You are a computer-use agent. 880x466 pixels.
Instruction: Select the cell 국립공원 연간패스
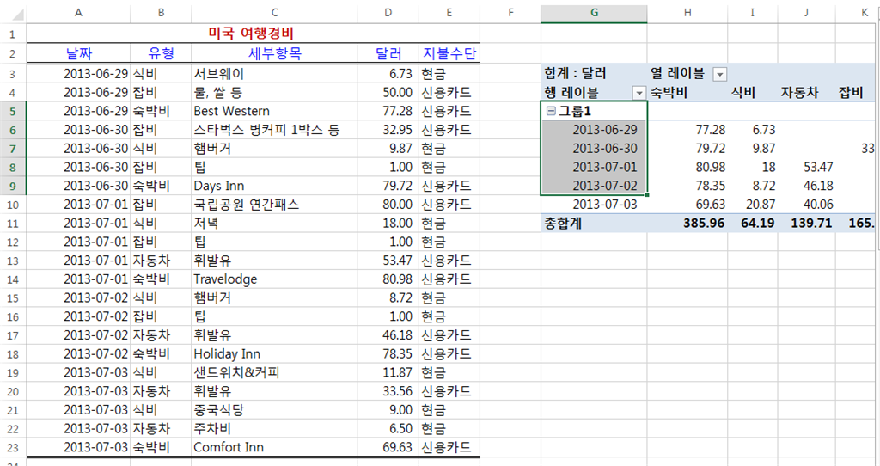point(274,205)
